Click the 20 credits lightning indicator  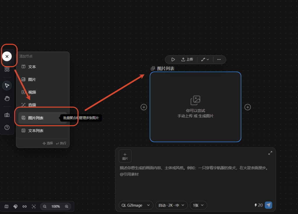tap(258, 205)
